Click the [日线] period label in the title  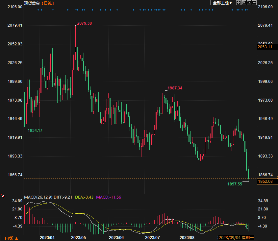(x=48, y=3)
